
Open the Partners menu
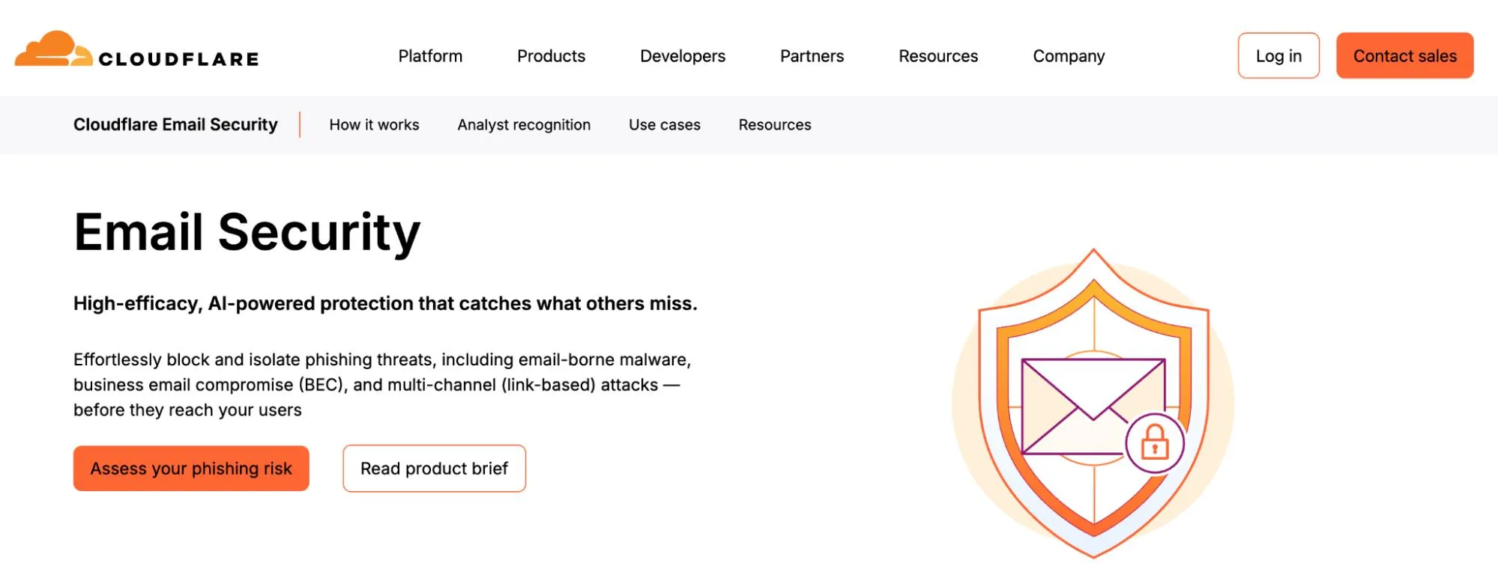(812, 55)
